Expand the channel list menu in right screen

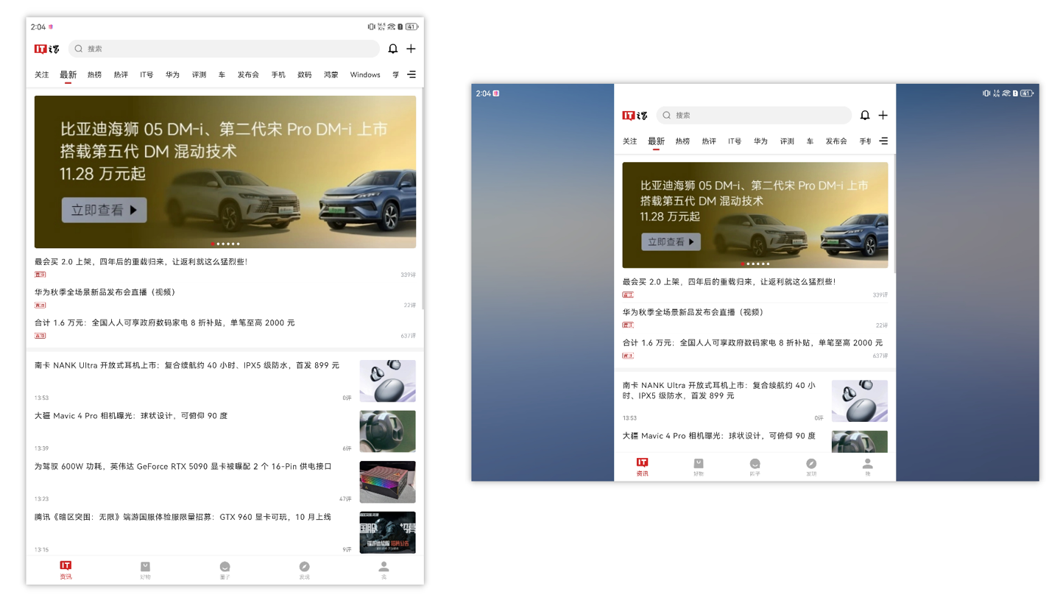coord(883,141)
